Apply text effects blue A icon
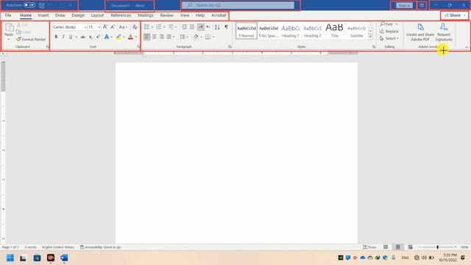This screenshot has width=471, height=265. [x=107, y=37]
